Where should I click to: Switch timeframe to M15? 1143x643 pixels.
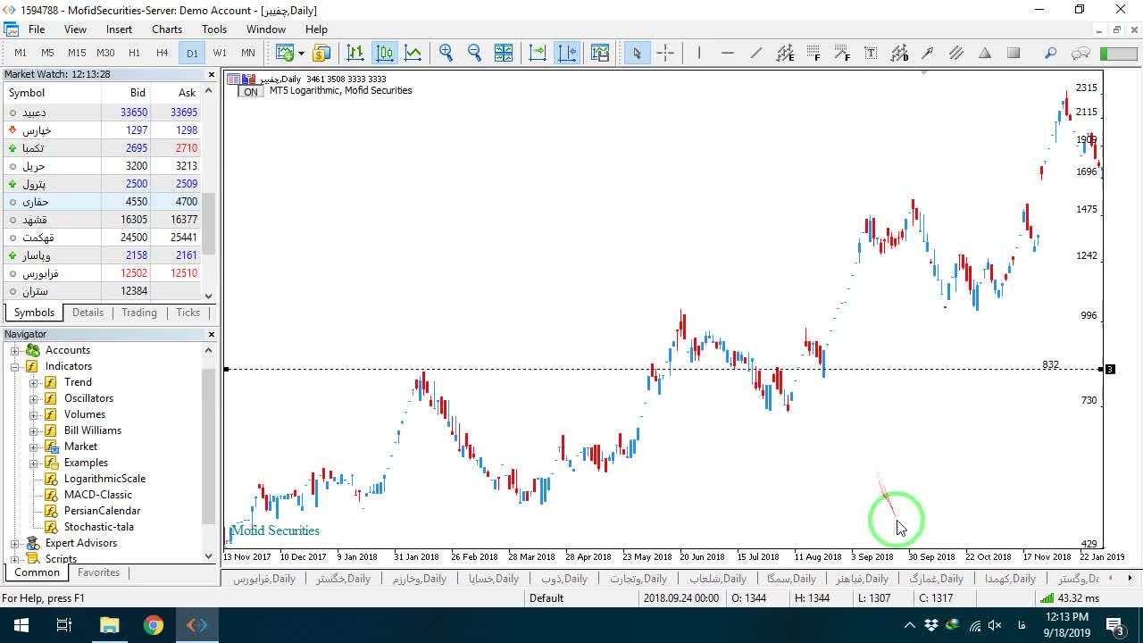(x=77, y=53)
